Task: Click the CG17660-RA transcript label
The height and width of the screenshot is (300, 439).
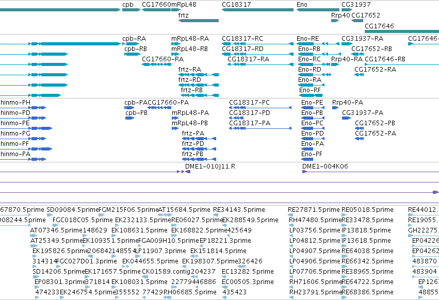Action: (x=162, y=59)
